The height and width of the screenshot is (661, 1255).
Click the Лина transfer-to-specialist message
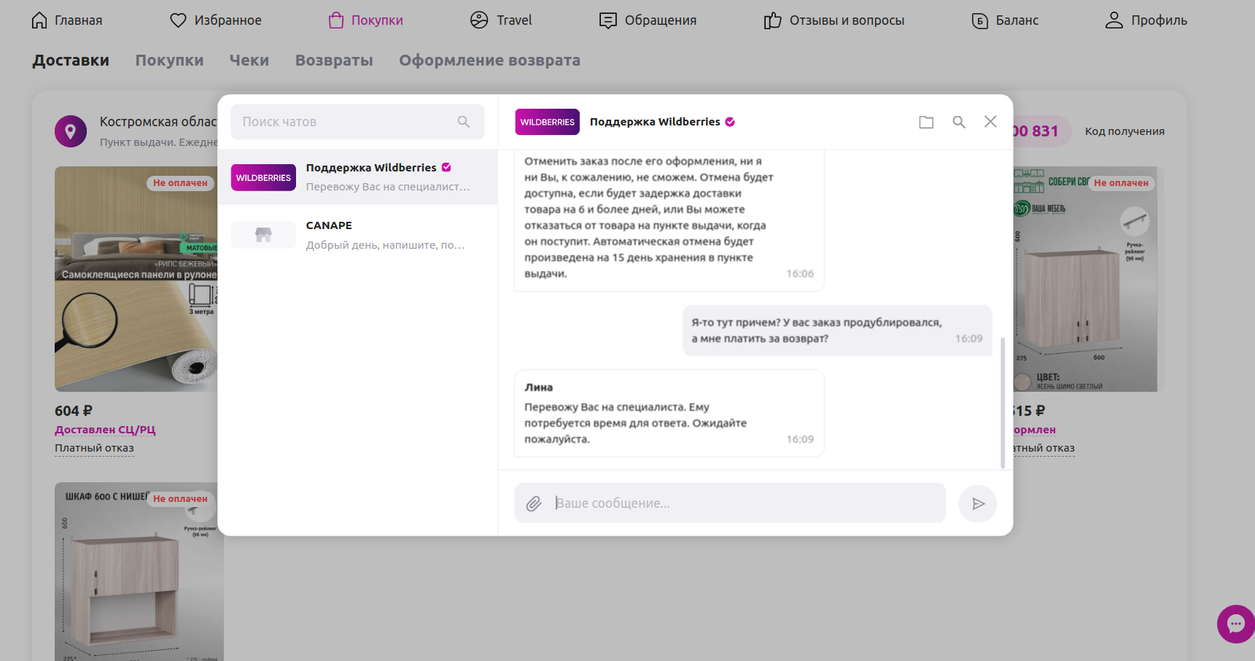point(669,414)
